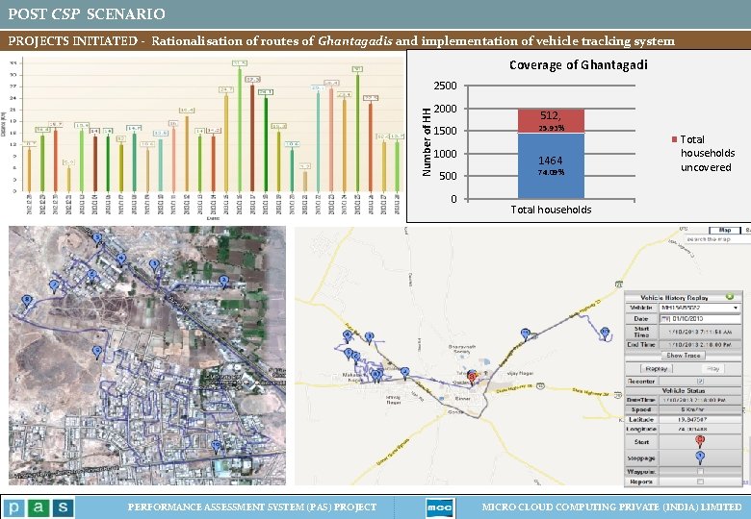
Task: Click 'PERFORMANCE ASSESSMENT SYSTEM (PAS) PROJECT' footer text
Action: (x=252, y=507)
